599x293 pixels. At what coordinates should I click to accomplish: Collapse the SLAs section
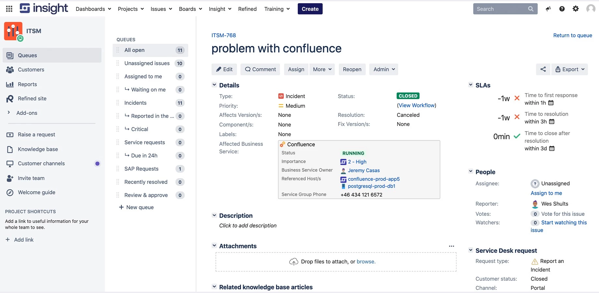click(470, 85)
